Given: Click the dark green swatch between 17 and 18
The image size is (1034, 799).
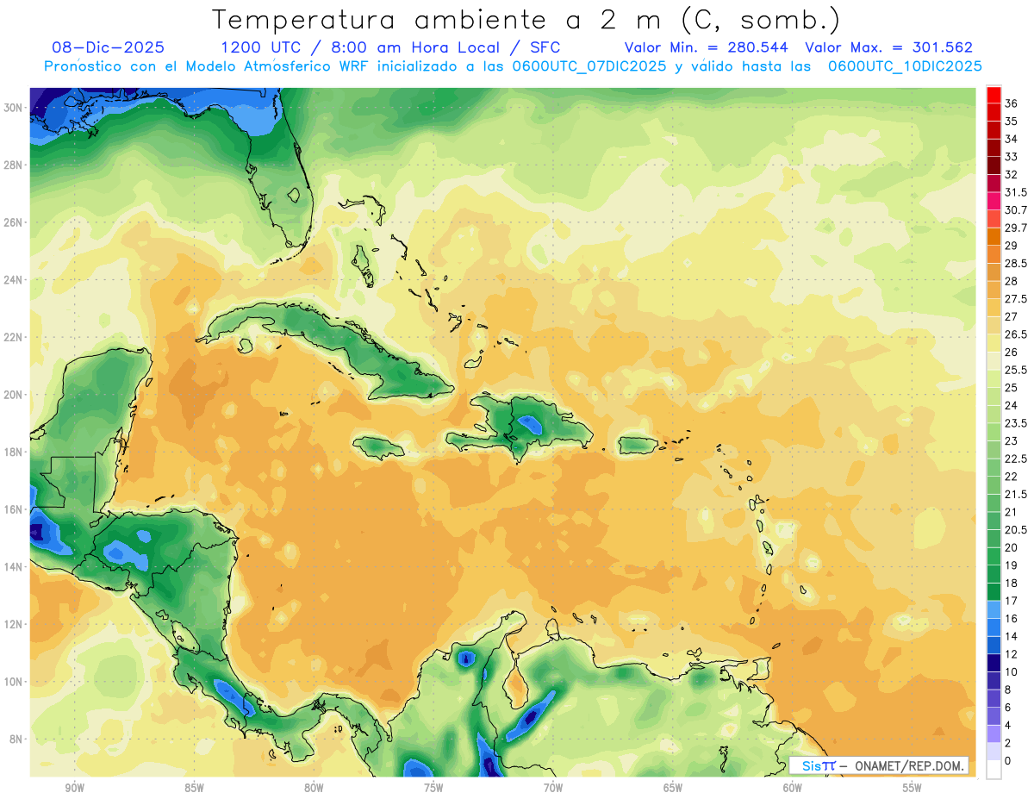Looking at the screenshot, I should 994,592.
